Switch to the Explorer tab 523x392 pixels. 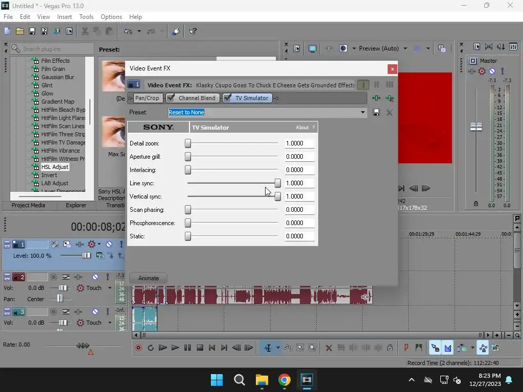click(x=76, y=205)
